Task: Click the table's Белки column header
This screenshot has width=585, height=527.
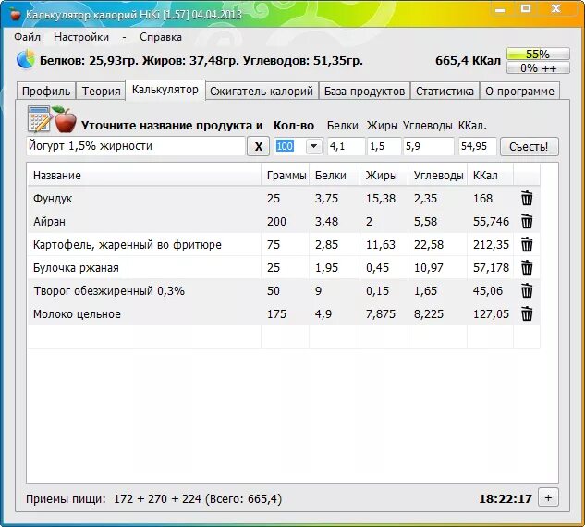Action: (x=335, y=175)
